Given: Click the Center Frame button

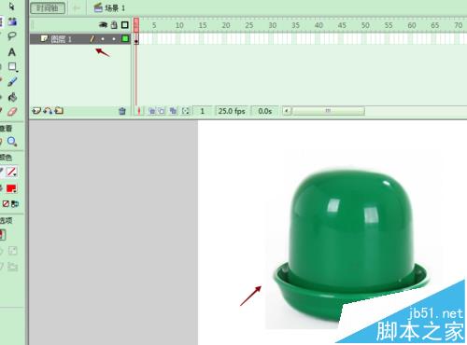Looking at the screenshot, I should click(139, 111).
